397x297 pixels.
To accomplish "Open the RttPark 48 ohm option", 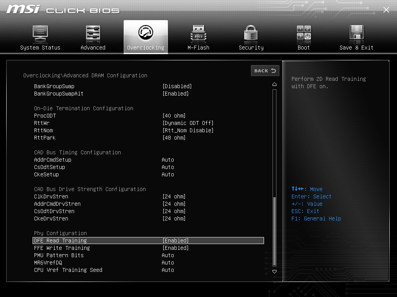I will point(174,138).
